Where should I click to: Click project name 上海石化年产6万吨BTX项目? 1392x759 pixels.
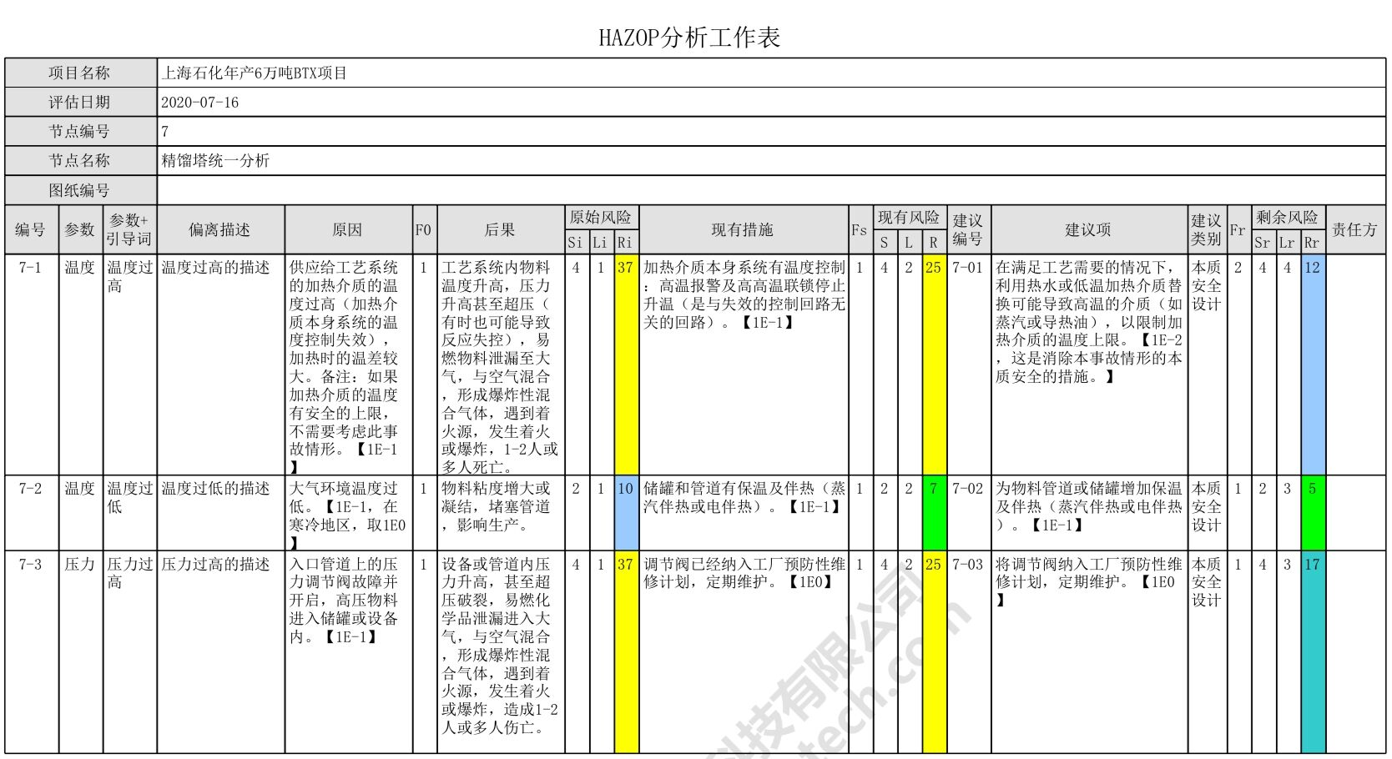pyautogui.click(x=254, y=73)
